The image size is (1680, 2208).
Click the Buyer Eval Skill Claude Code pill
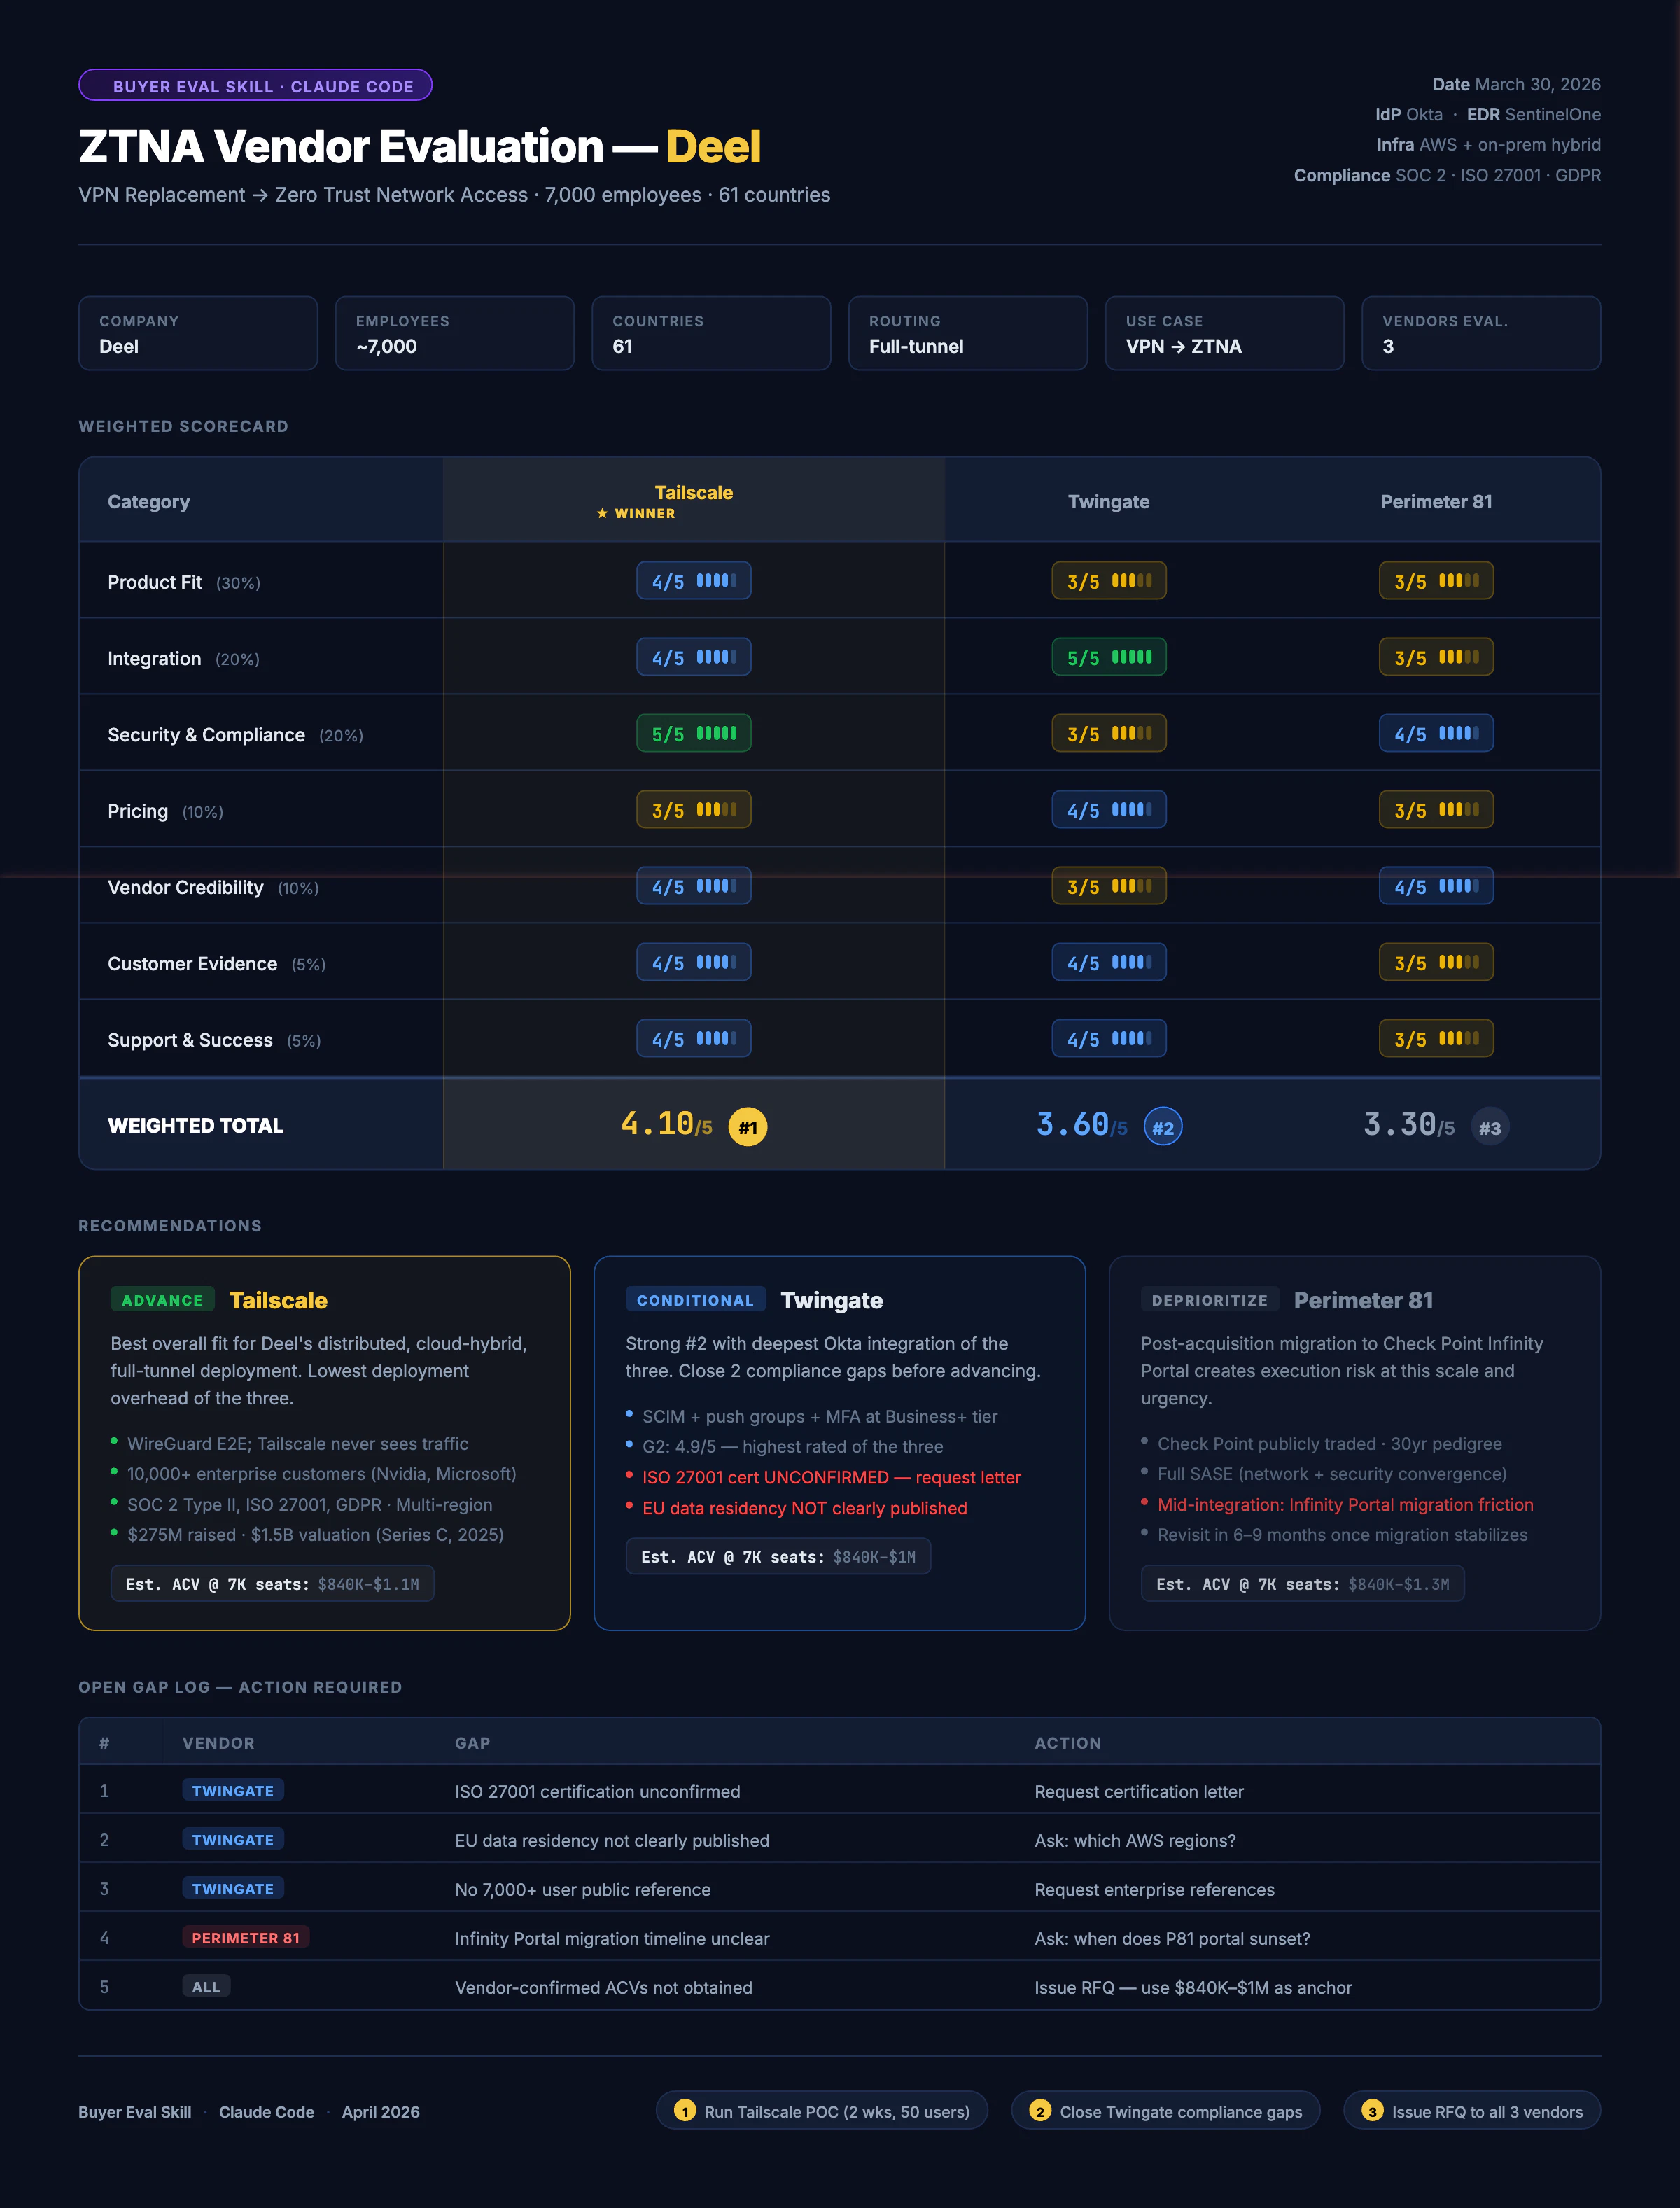[255, 86]
